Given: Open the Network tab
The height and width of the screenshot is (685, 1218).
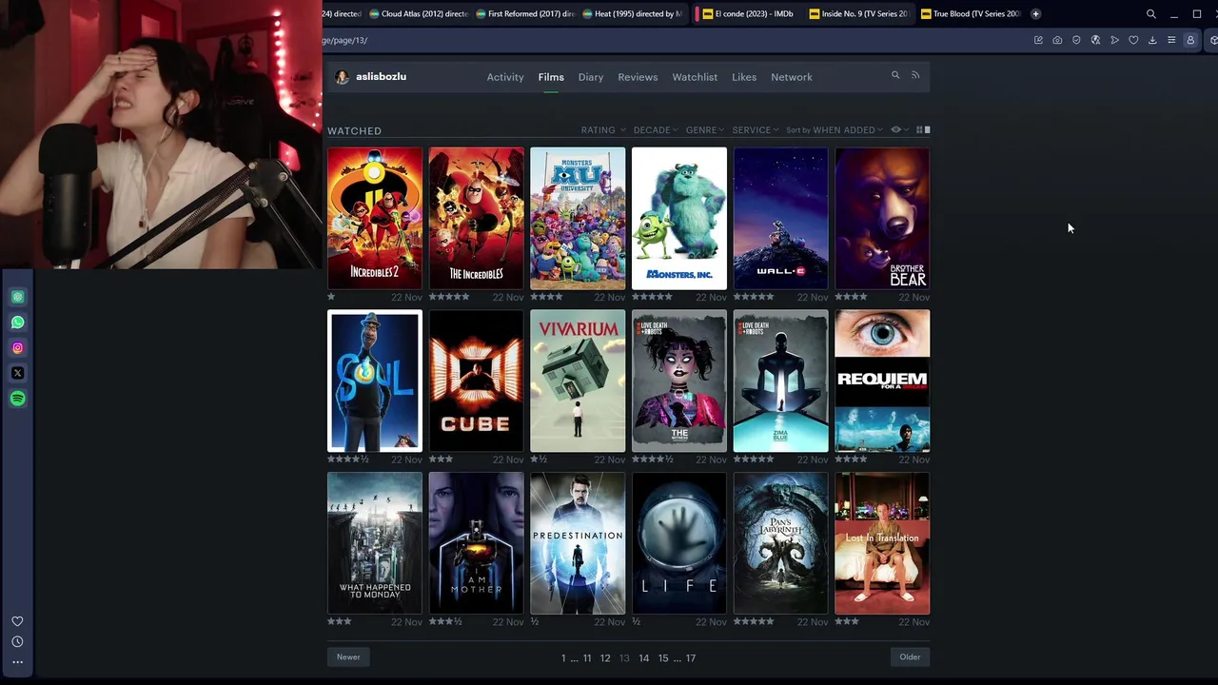Looking at the screenshot, I should pos(792,77).
